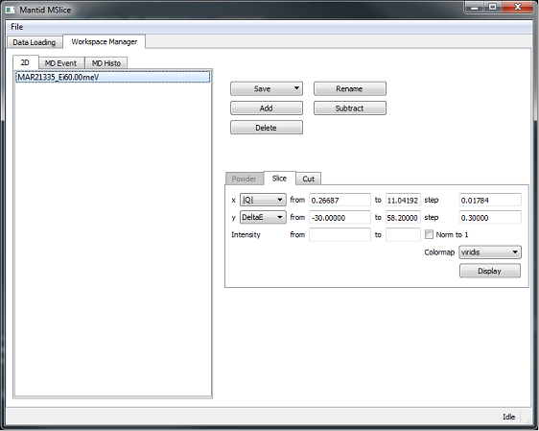Click the Add button
539x431 pixels.
click(267, 108)
